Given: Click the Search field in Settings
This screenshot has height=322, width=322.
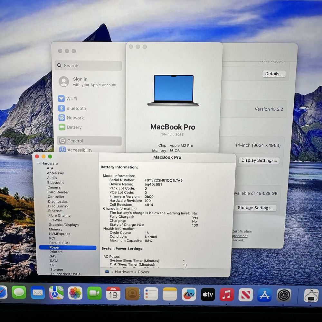Looking at the screenshot, I should coord(88,65).
